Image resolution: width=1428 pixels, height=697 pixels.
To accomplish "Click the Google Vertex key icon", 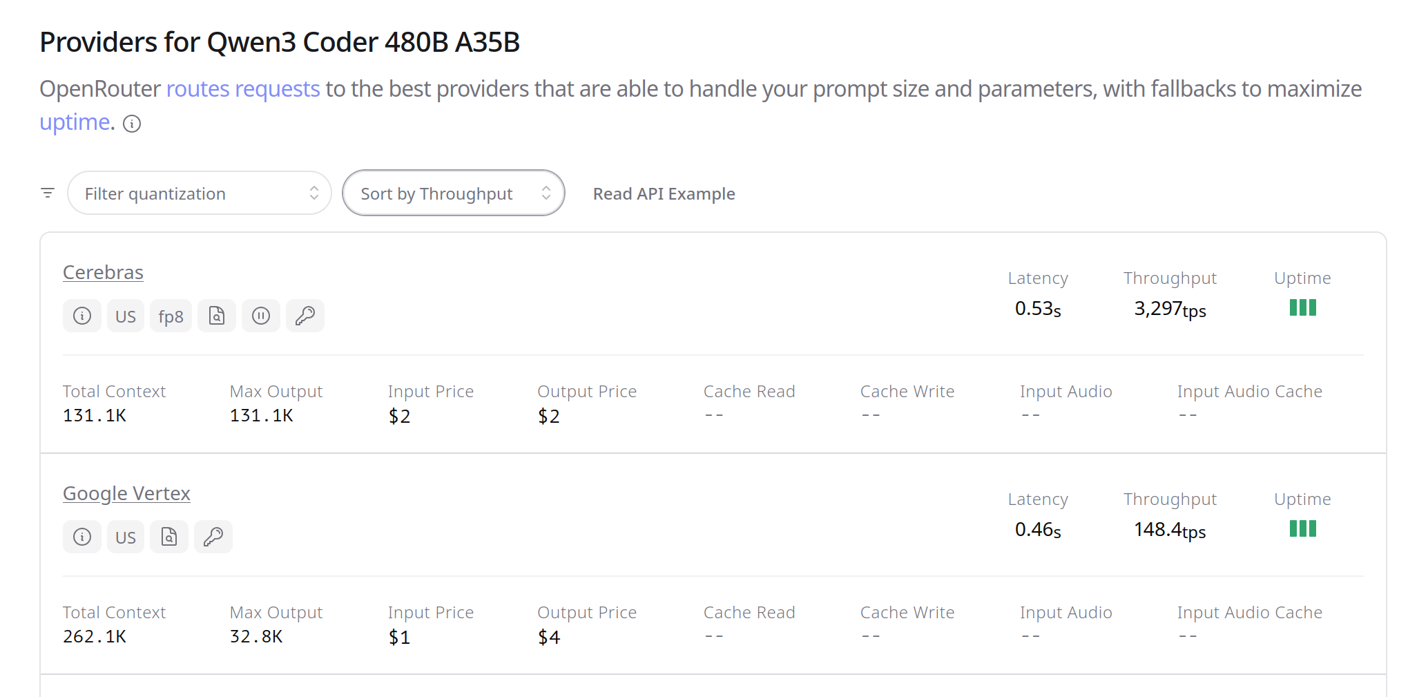I will [213, 537].
